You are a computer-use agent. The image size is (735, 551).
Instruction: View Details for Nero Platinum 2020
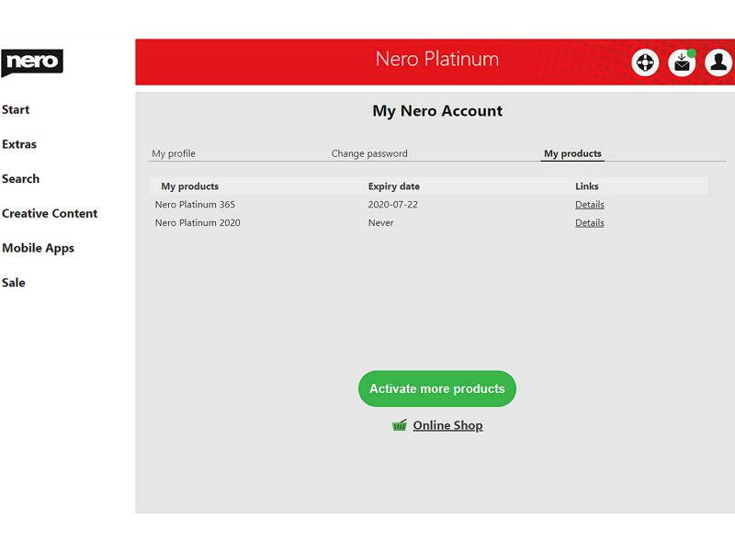tap(588, 222)
